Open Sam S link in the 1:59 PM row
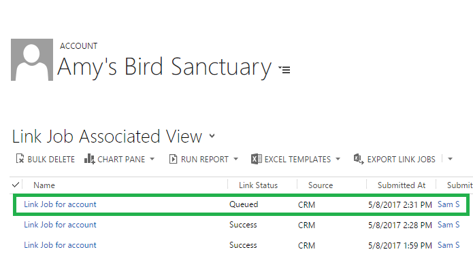 pyautogui.click(x=448, y=245)
